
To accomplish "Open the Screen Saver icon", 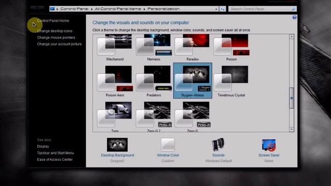I will (269, 145).
